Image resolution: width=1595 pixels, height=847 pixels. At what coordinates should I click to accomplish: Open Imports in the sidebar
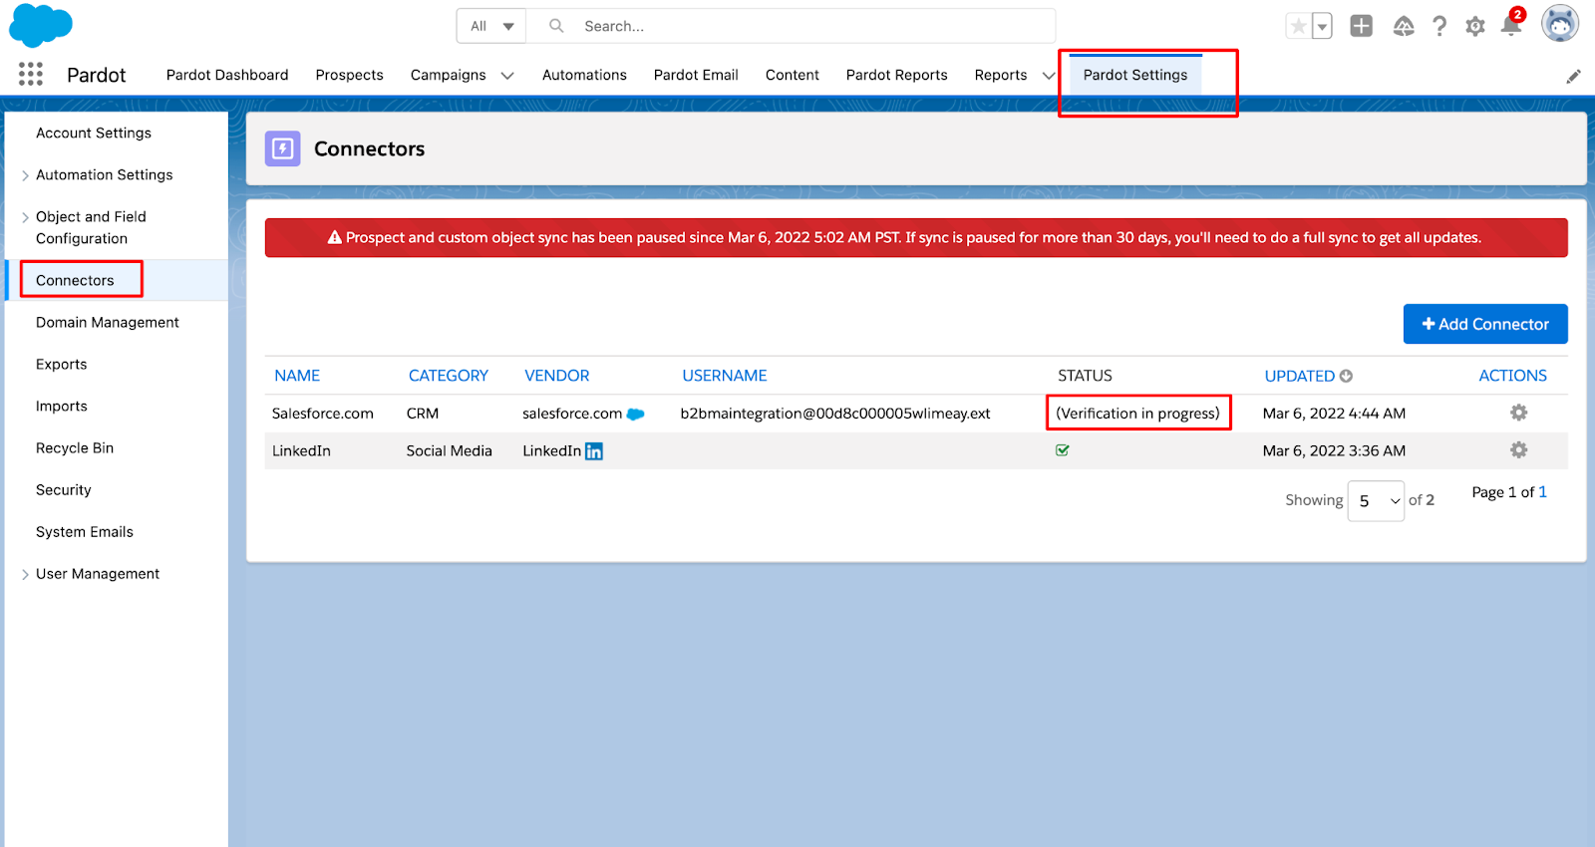coord(62,406)
